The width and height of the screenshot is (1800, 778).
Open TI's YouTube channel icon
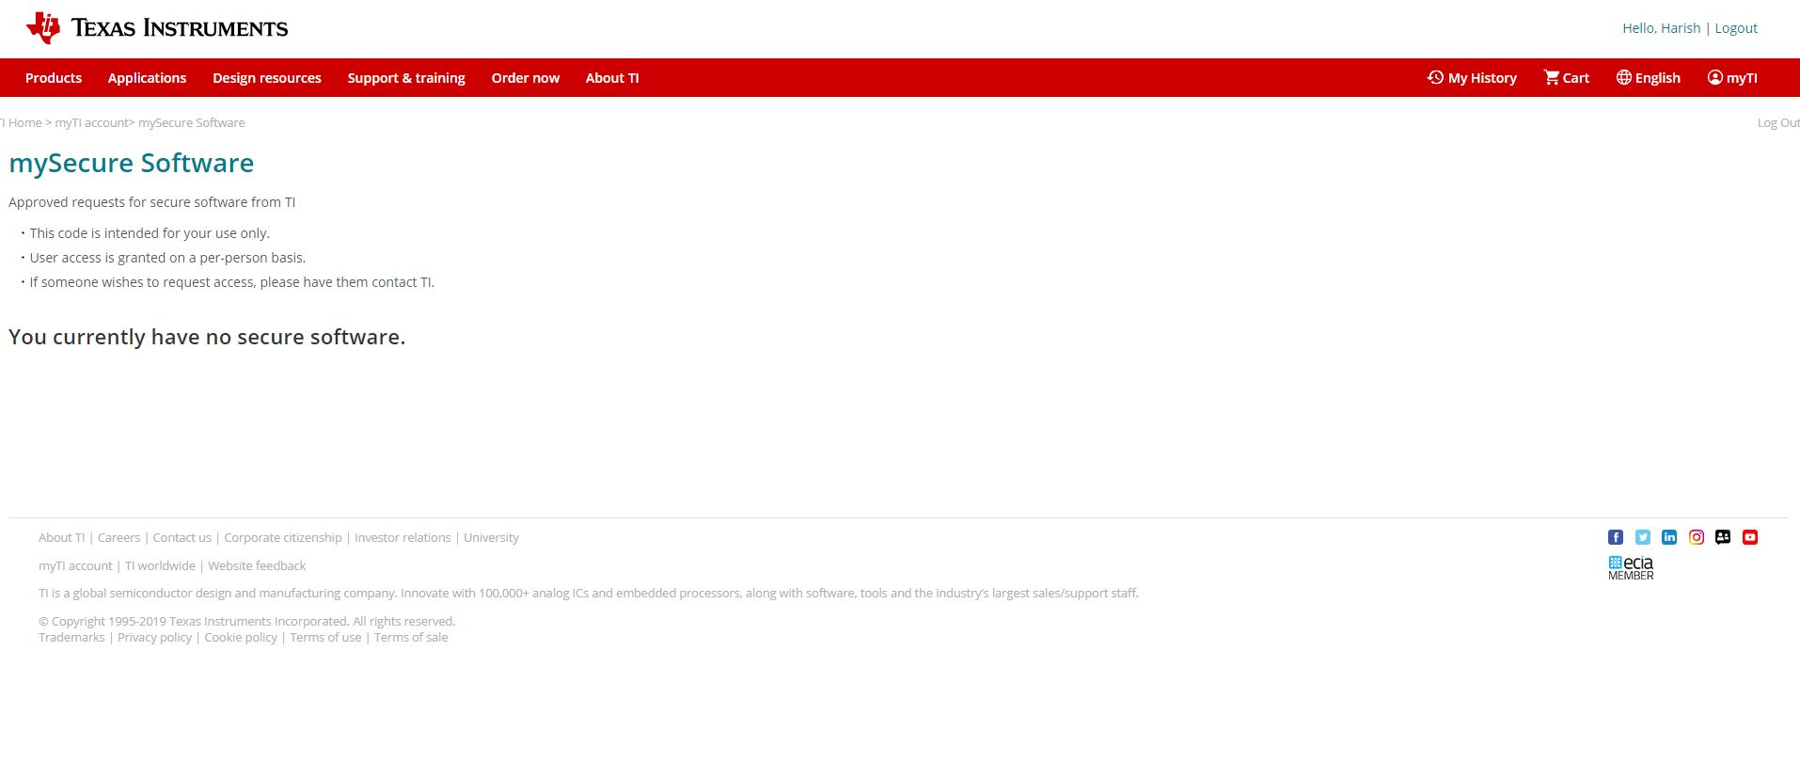click(1750, 537)
